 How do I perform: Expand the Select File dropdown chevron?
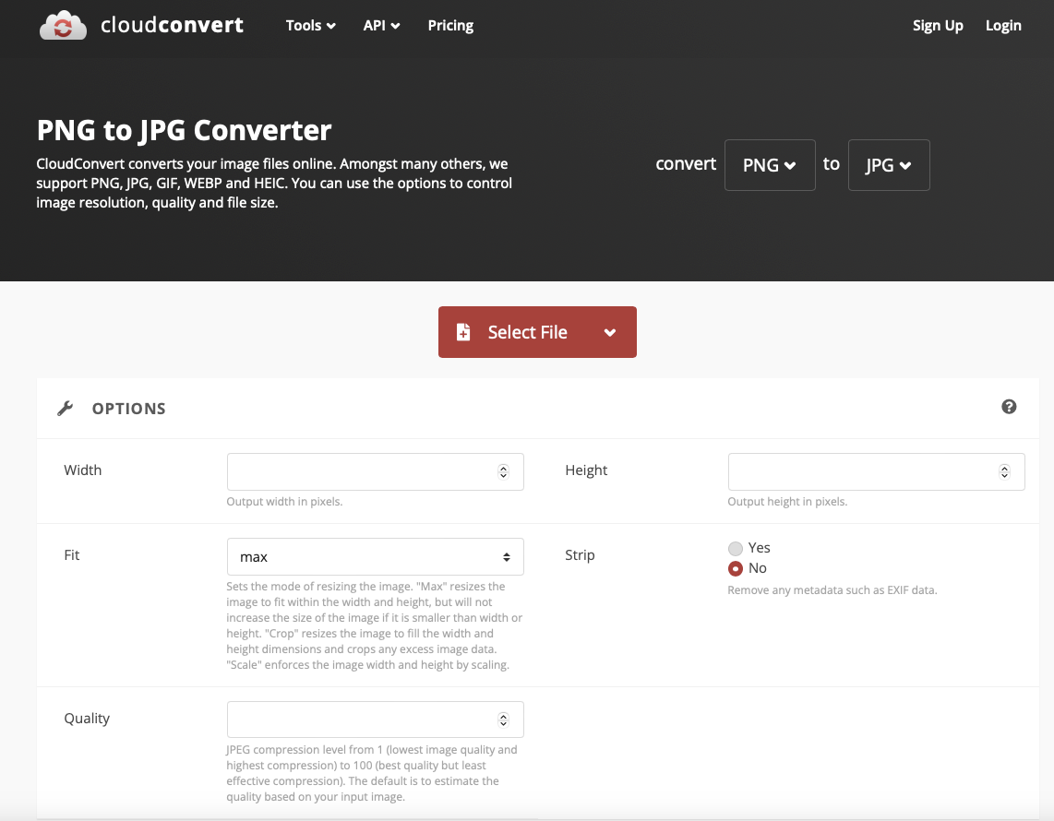[x=611, y=332]
